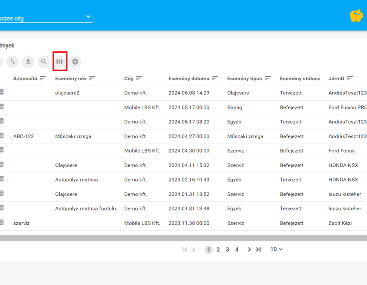Sort by Esemény dátuma column header

click(x=189, y=79)
